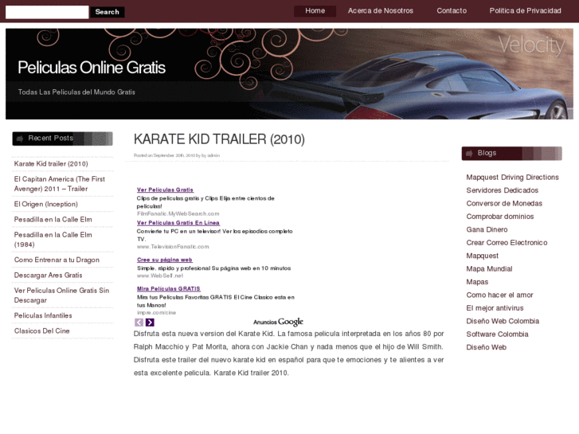Open Software Colombia link
The image size is (579, 434).
(x=497, y=334)
